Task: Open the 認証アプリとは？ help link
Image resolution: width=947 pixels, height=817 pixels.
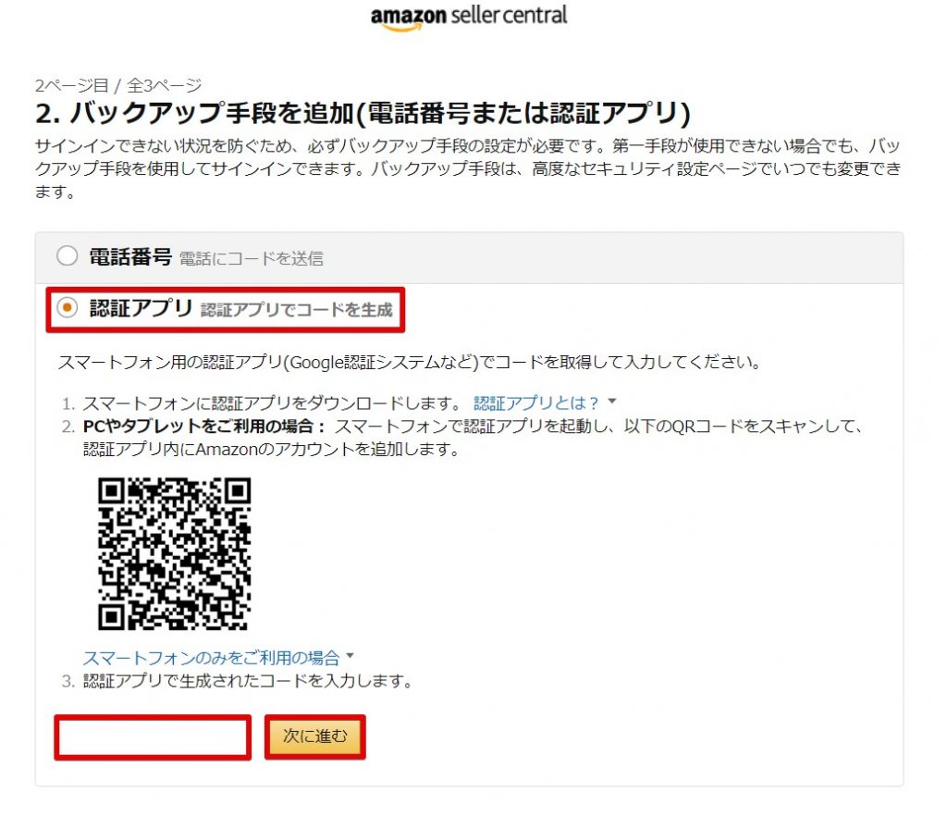Action: click(x=535, y=402)
